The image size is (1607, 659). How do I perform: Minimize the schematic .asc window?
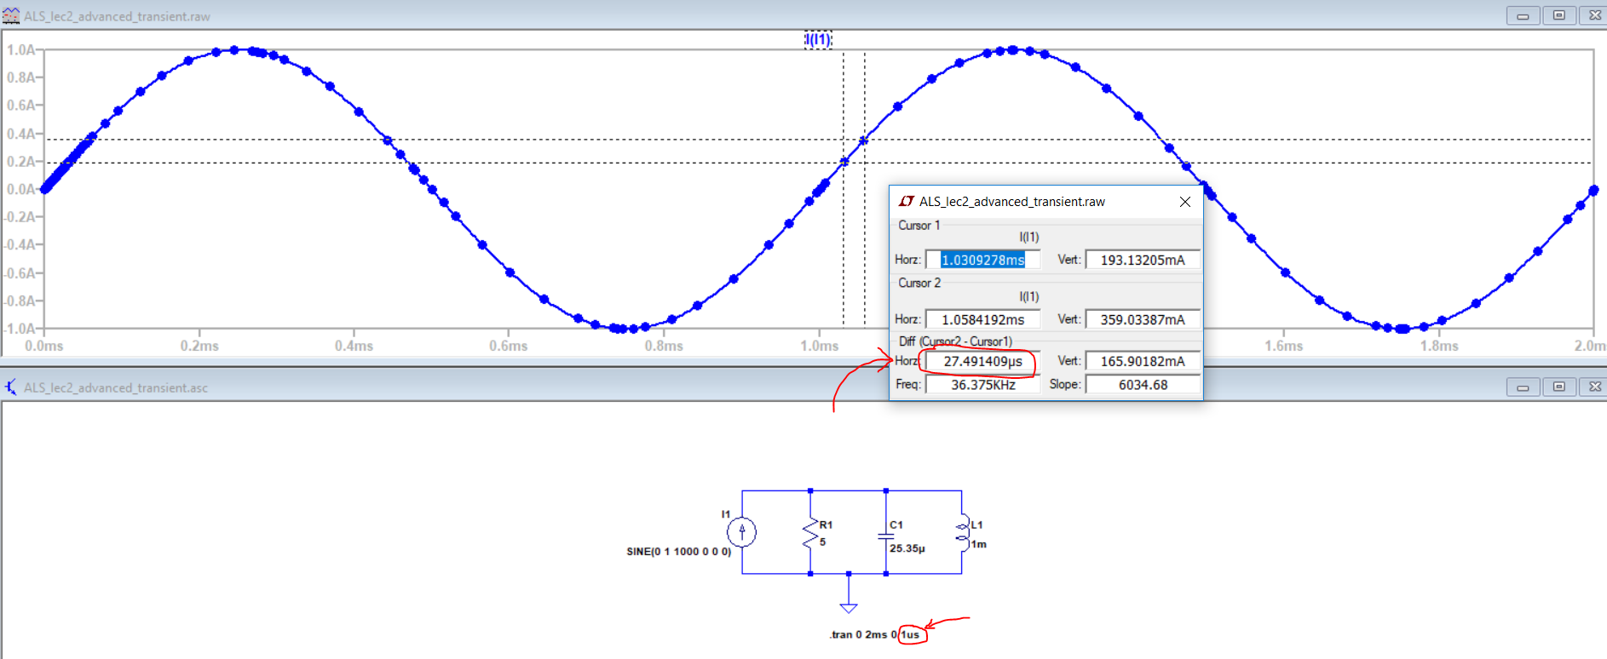pyautogui.click(x=1522, y=387)
